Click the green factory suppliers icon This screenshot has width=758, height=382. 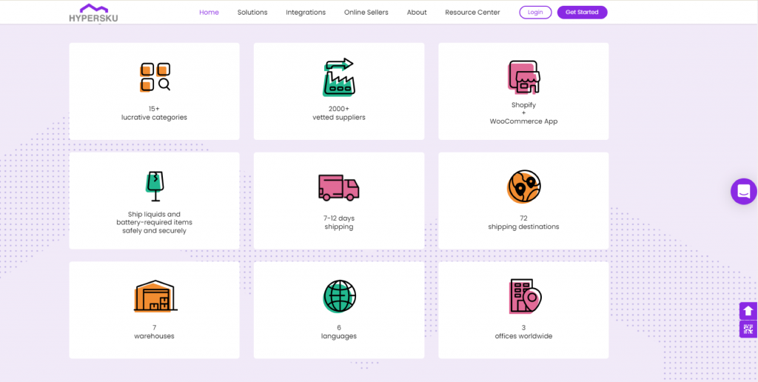click(339, 78)
